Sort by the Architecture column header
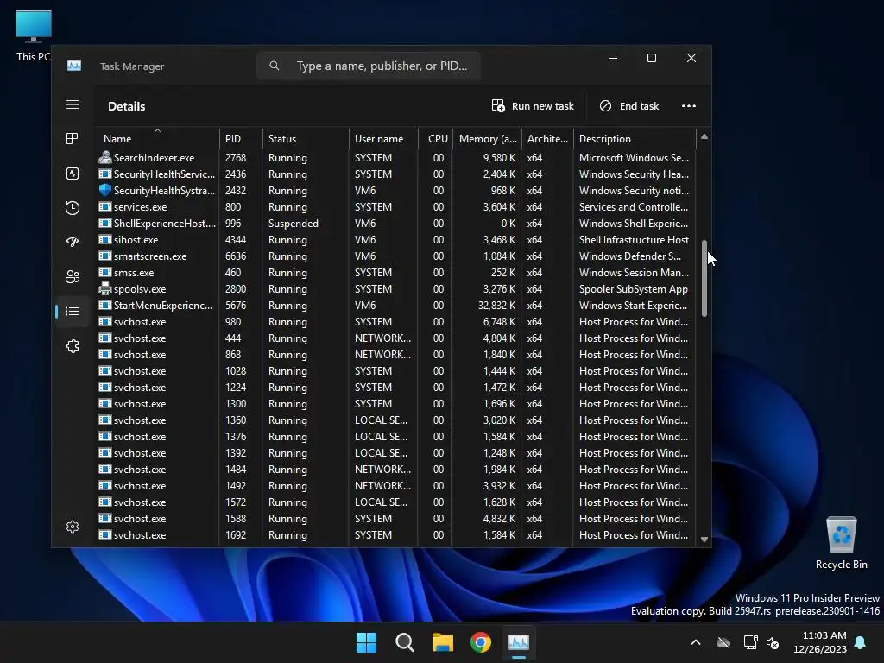The image size is (884, 663). [547, 139]
